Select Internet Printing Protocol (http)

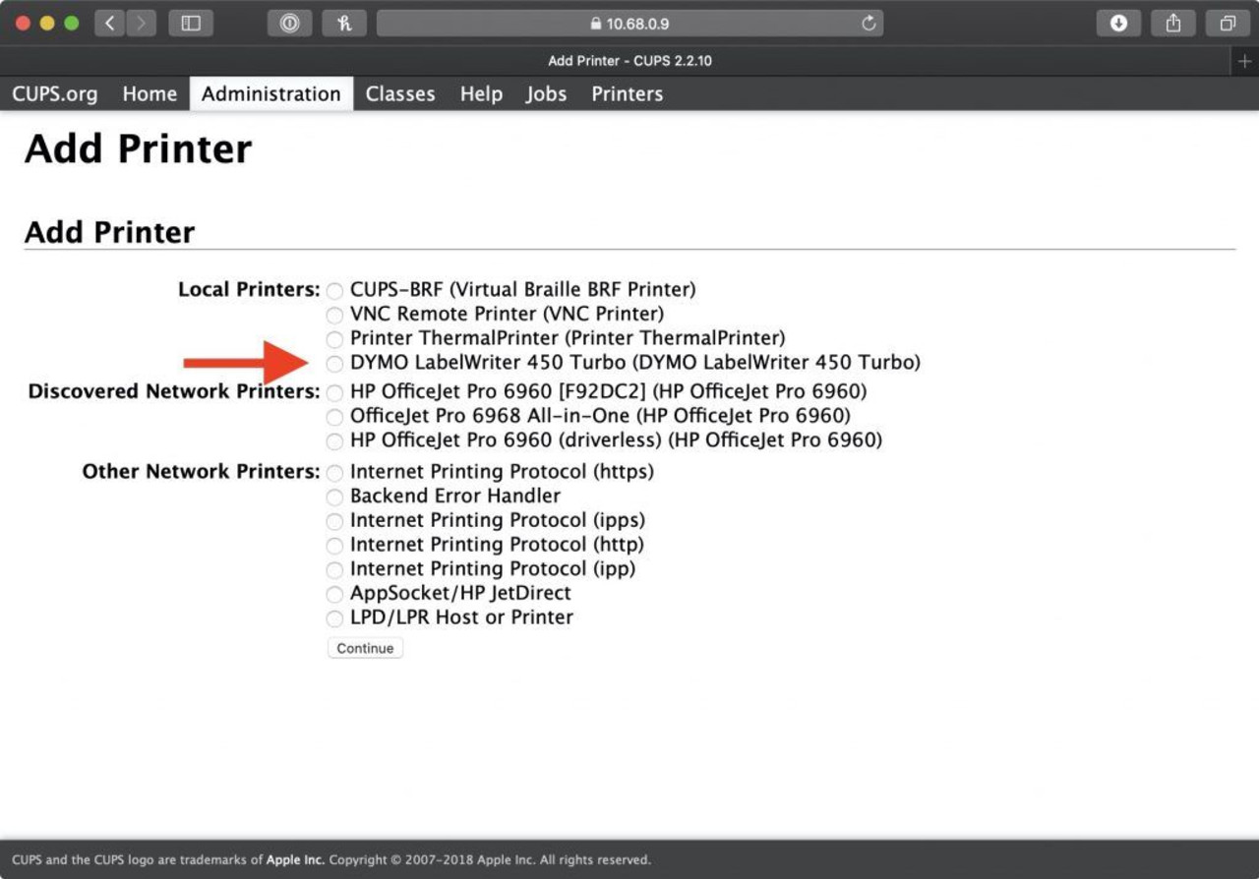(335, 546)
